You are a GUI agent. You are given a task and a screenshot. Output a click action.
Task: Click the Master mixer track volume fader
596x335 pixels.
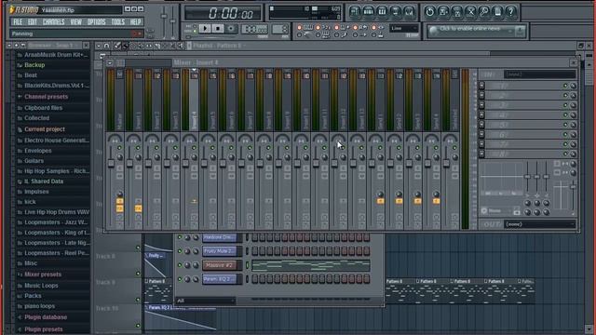111,164
